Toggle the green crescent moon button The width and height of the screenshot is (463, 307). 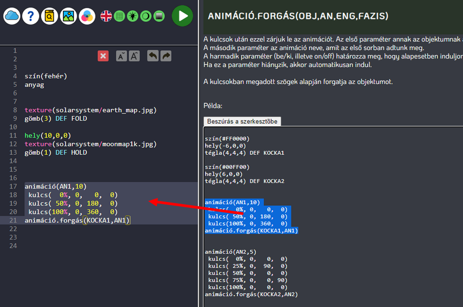click(146, 16)
